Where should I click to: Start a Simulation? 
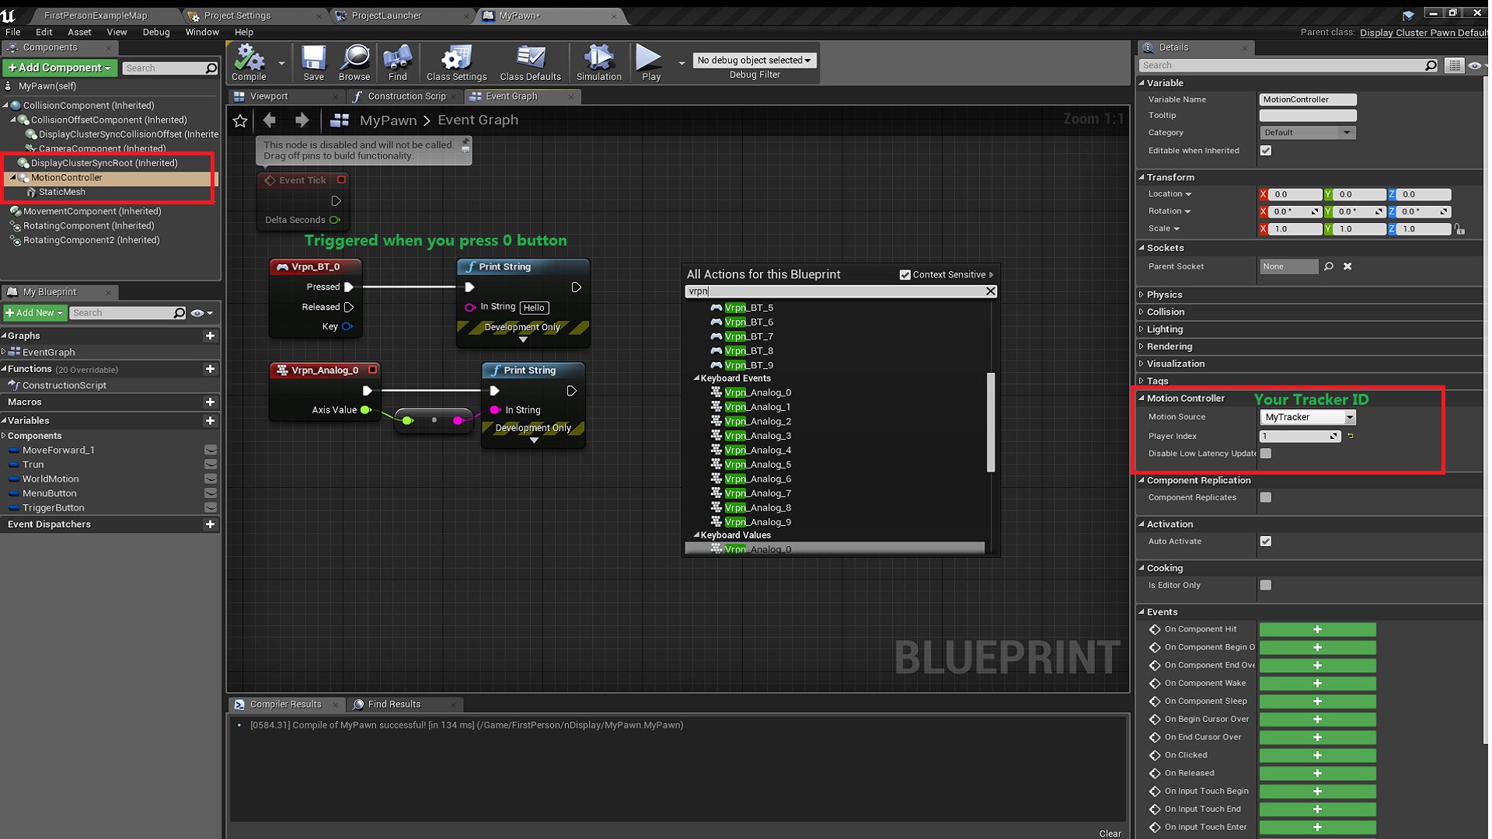[x=598, y=62]
